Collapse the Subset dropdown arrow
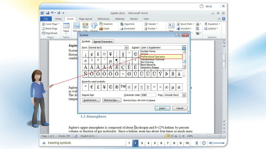 pos(184,48)
